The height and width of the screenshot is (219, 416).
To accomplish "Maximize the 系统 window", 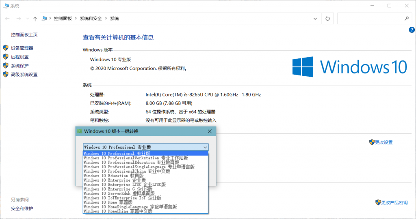I will [x=389, y=6].
